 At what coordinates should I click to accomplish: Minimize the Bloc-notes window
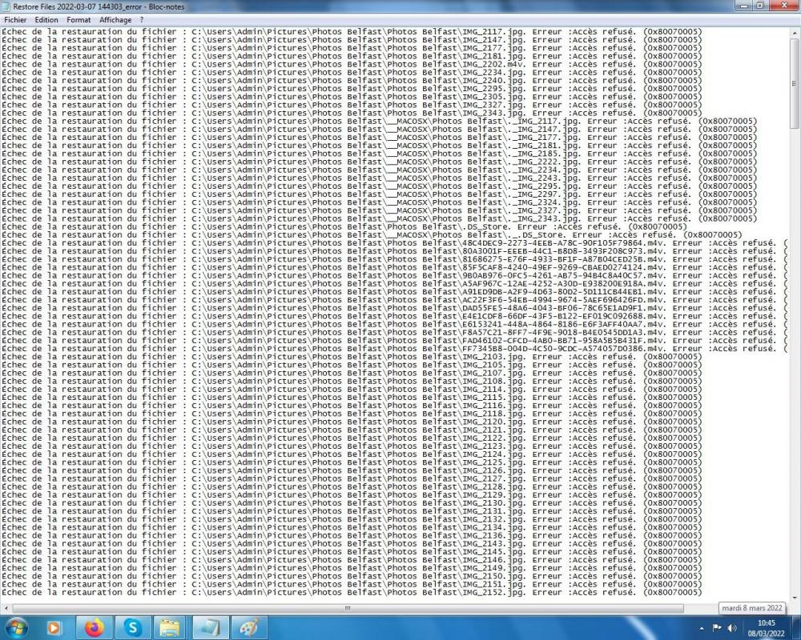click(x=744, y=6)
